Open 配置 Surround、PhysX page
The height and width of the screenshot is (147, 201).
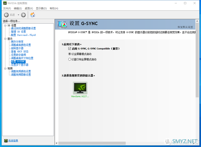(23, 35)
